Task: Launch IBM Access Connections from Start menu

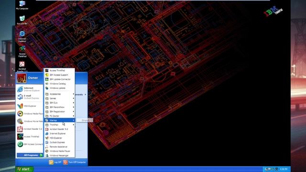Action: tap(30, 144)
